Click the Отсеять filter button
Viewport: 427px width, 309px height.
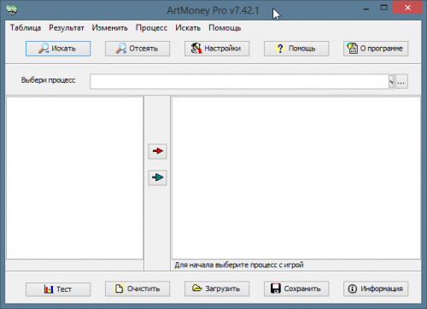tap(137, 49)
